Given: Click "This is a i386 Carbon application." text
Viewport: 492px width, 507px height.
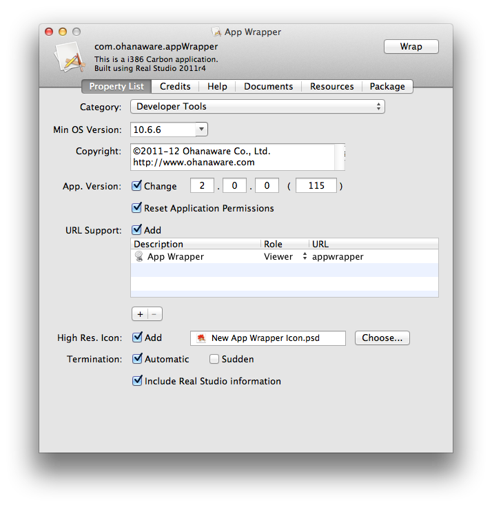Looking at the screenshot, I should (156, 59).
